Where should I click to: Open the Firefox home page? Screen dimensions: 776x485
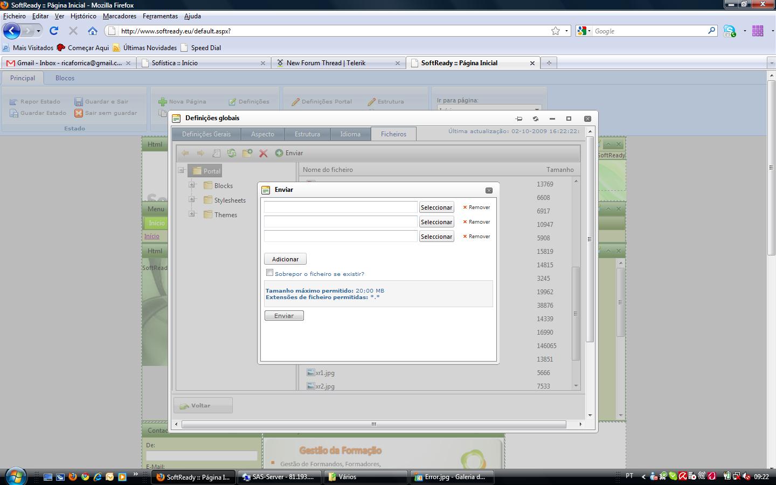(x=93, y=31)
